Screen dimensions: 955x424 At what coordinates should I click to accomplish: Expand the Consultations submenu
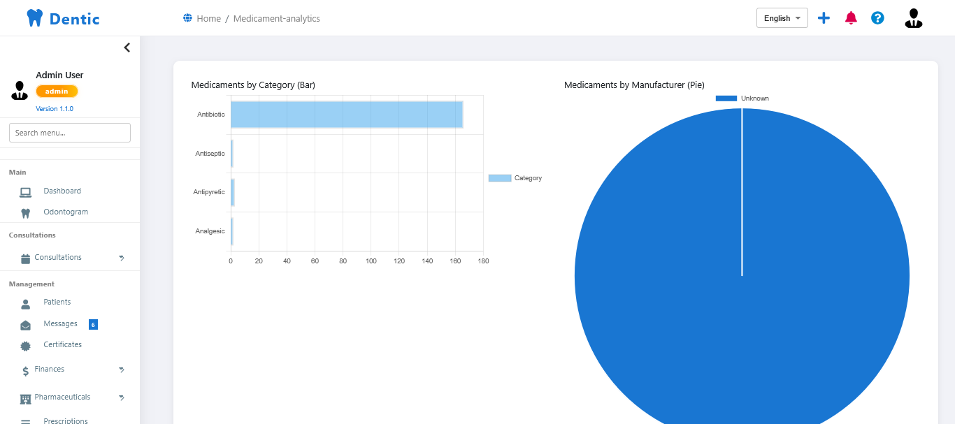tap(70, 258)
